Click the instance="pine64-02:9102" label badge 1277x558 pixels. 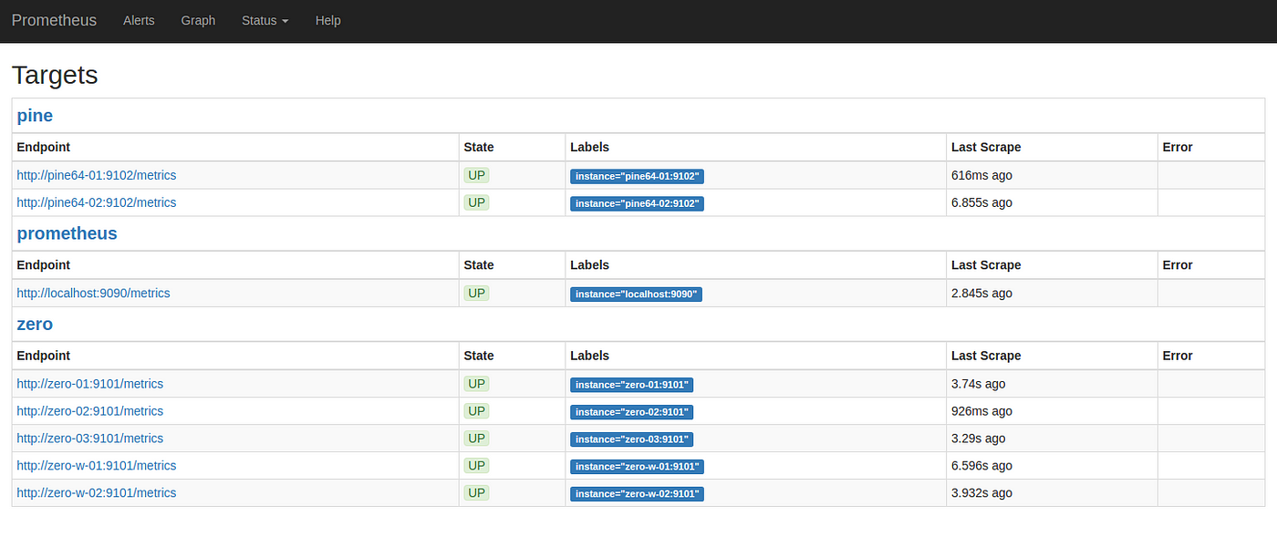(637, 203)
